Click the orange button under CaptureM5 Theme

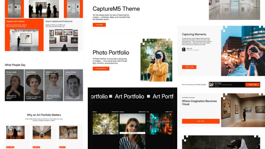[x=99, y=25]
